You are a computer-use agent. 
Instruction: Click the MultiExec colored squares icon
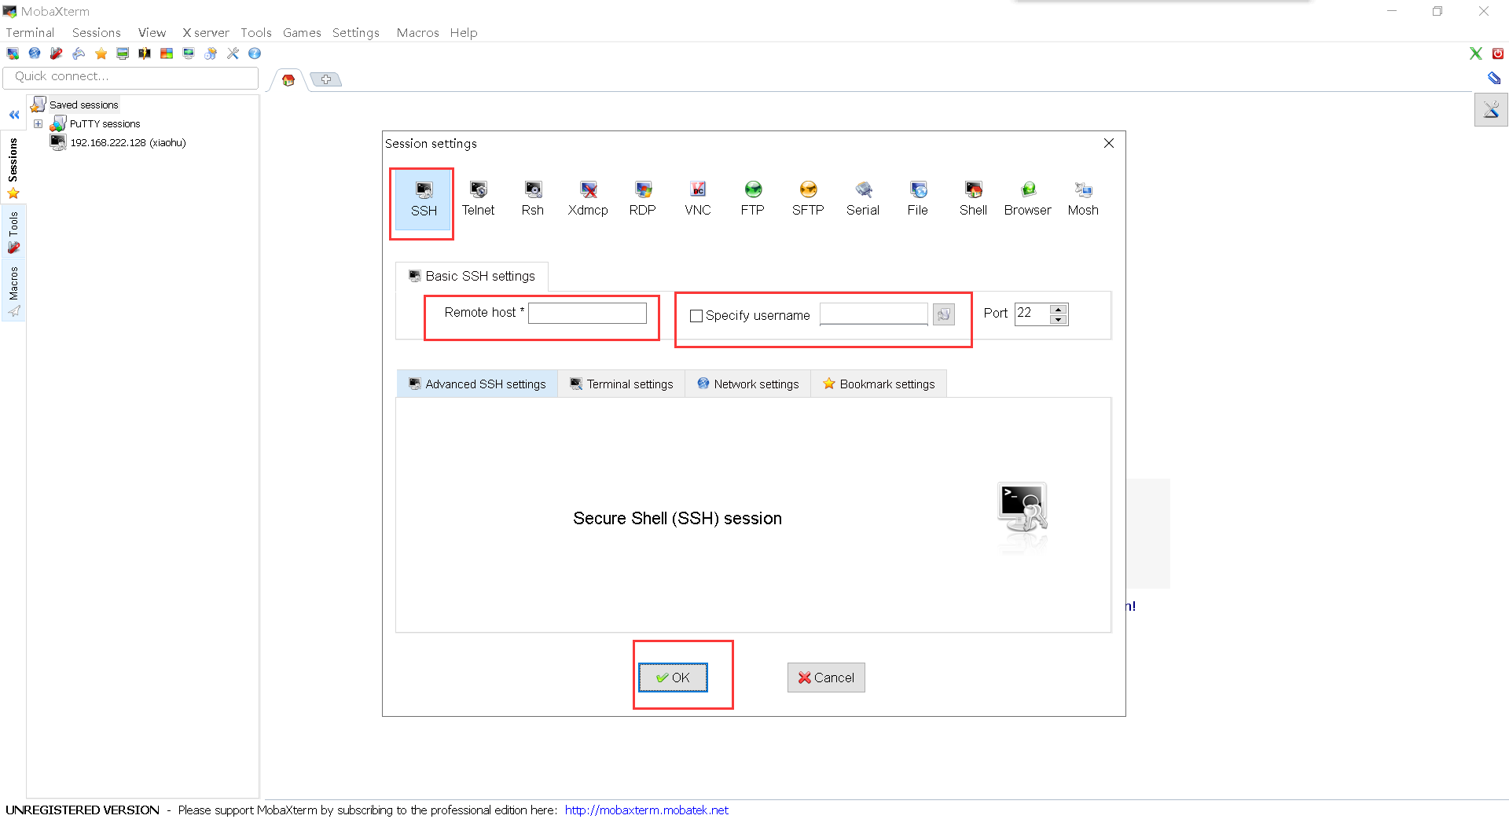point(167,53)
